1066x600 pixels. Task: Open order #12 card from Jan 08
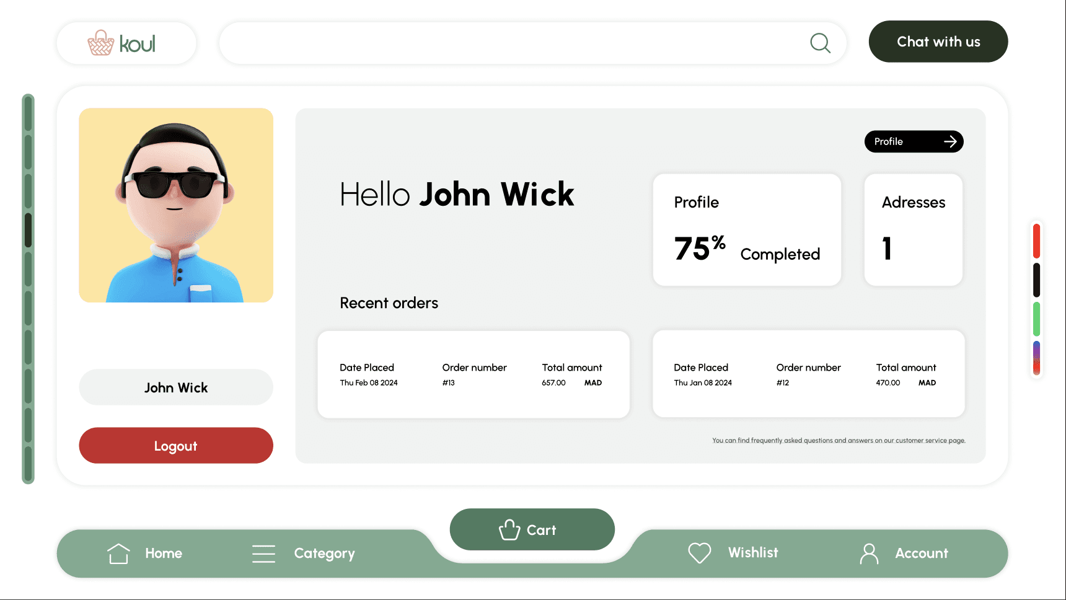(809, 374)
